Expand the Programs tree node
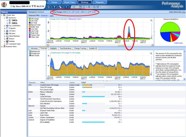Image resolution: width=186 pixels, height=137 pixels. pos(4,28)
